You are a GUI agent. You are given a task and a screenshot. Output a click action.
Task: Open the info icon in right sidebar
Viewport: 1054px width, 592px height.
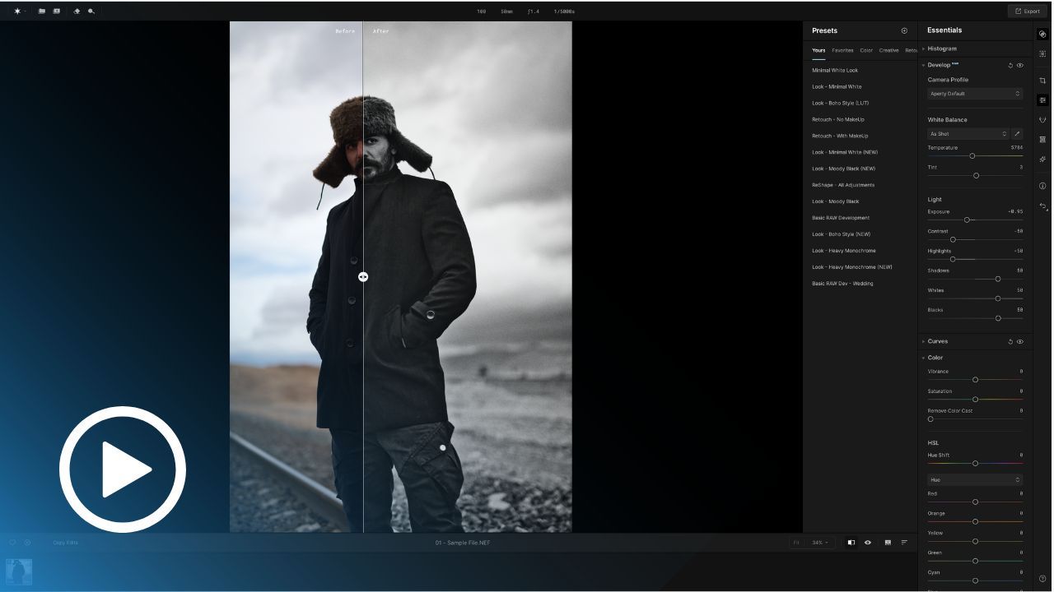(1042, 186)
